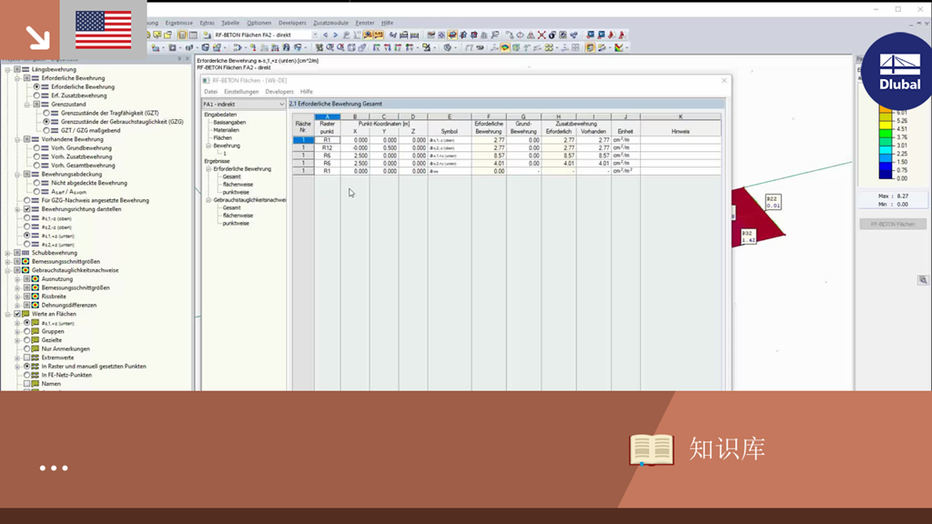Select punktweise under Gebrauchstauglichkeitsnachweis
Viewport: 932px width, 524px height.
pos(236,224)
